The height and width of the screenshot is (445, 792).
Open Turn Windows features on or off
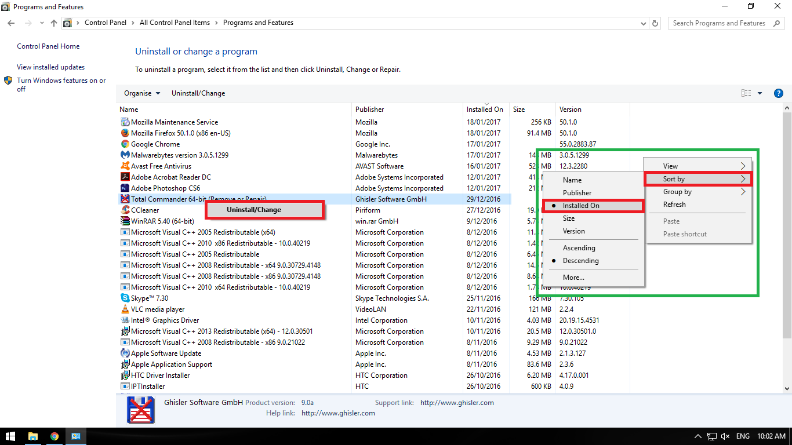click(61, 85)
